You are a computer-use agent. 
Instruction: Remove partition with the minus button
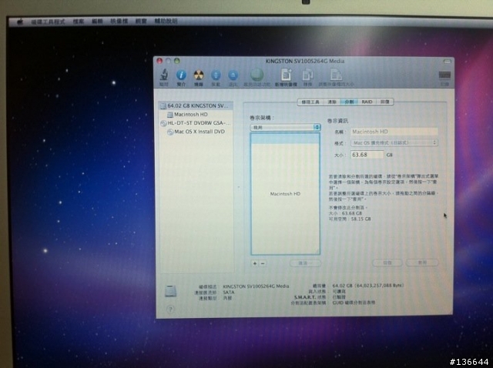263,263
